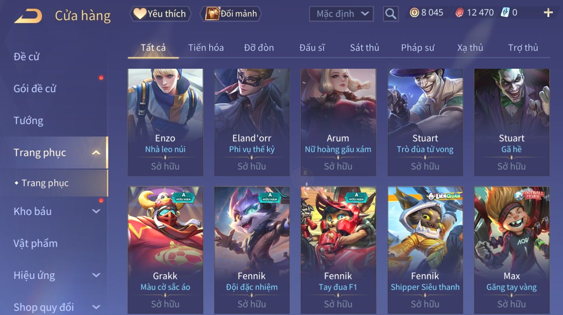The width and height of the screenshot is (563, 315).
Task: Open the Mặc định sort dropdown
Action: tap(341, 14)
